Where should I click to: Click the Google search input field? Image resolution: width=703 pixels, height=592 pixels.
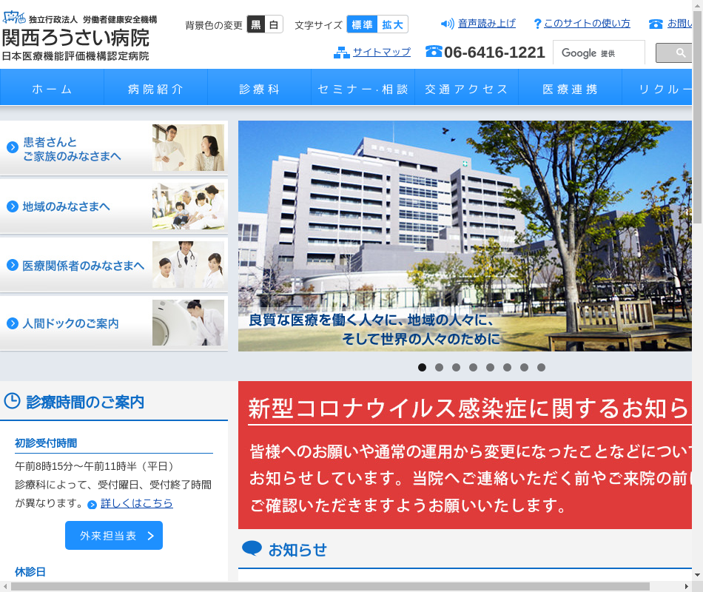point(599,53)
